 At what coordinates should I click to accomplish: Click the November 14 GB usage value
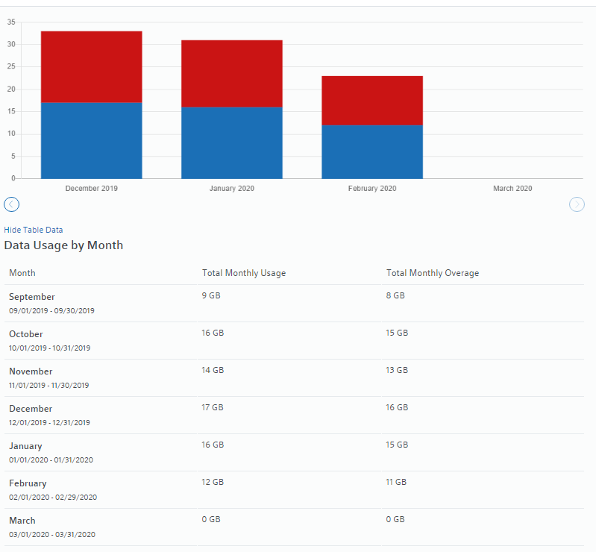(x=213, y=370)
